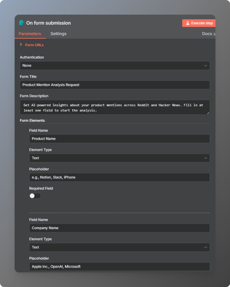Click the form trigger node icon
This screenshot has width=230, height=287.
point(21,23)
